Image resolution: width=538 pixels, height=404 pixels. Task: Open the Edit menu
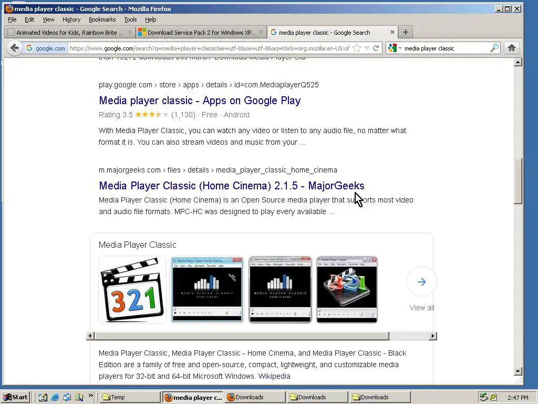coord(29,19)
